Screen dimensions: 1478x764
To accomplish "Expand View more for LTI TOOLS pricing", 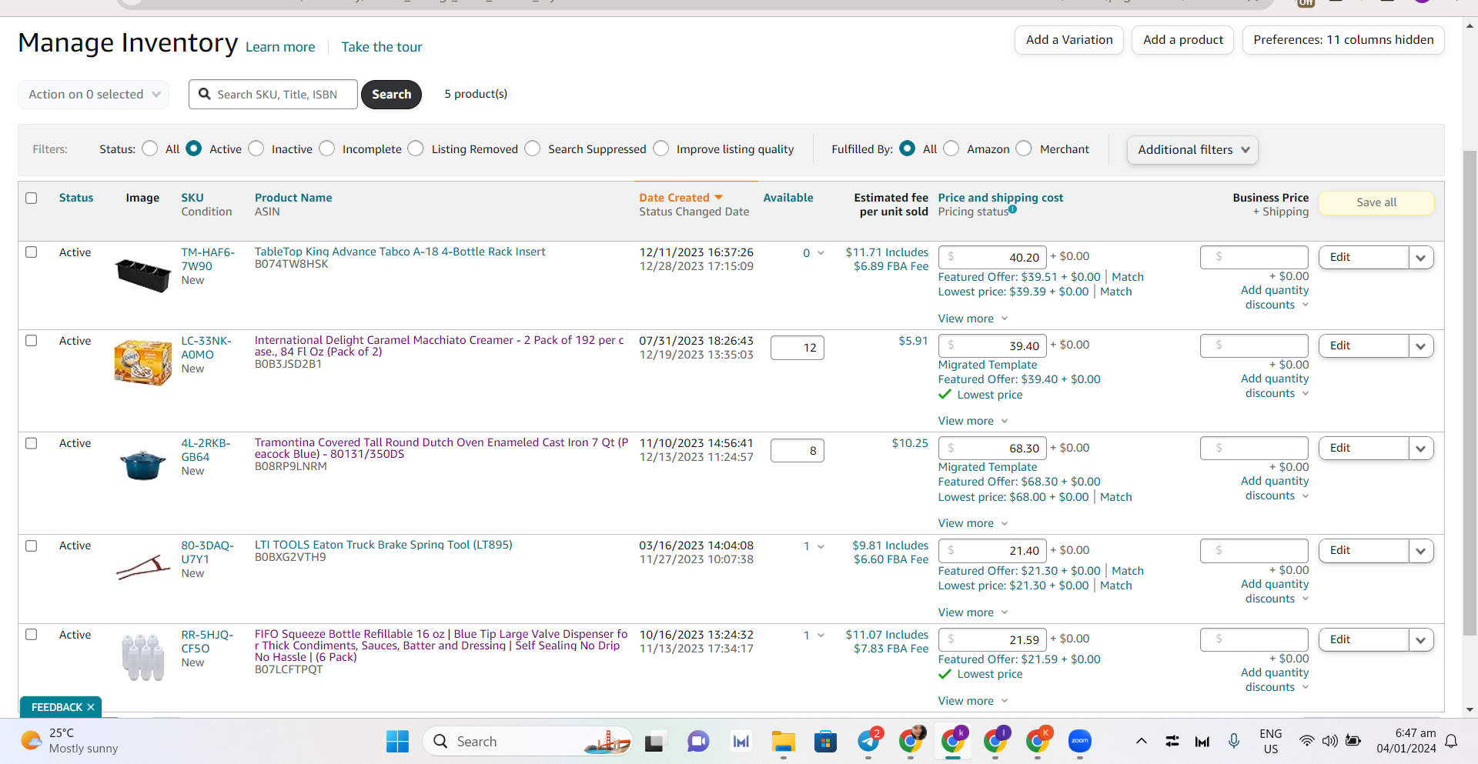I will pyautogui.click(x=973, y=612).
